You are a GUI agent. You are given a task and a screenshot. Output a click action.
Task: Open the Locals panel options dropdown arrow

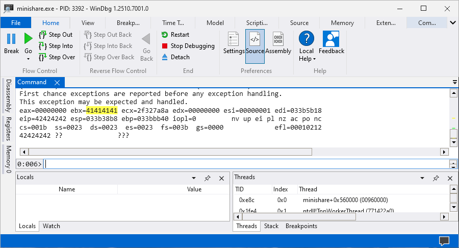point(194,178)
